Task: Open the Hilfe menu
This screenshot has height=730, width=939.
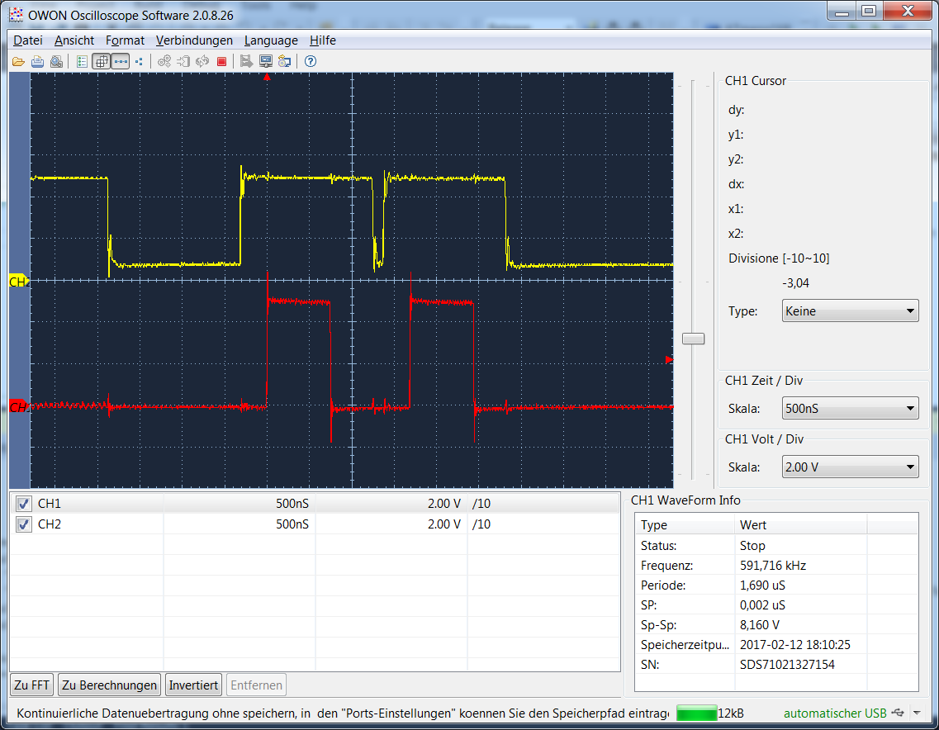Action: point(323,40)
